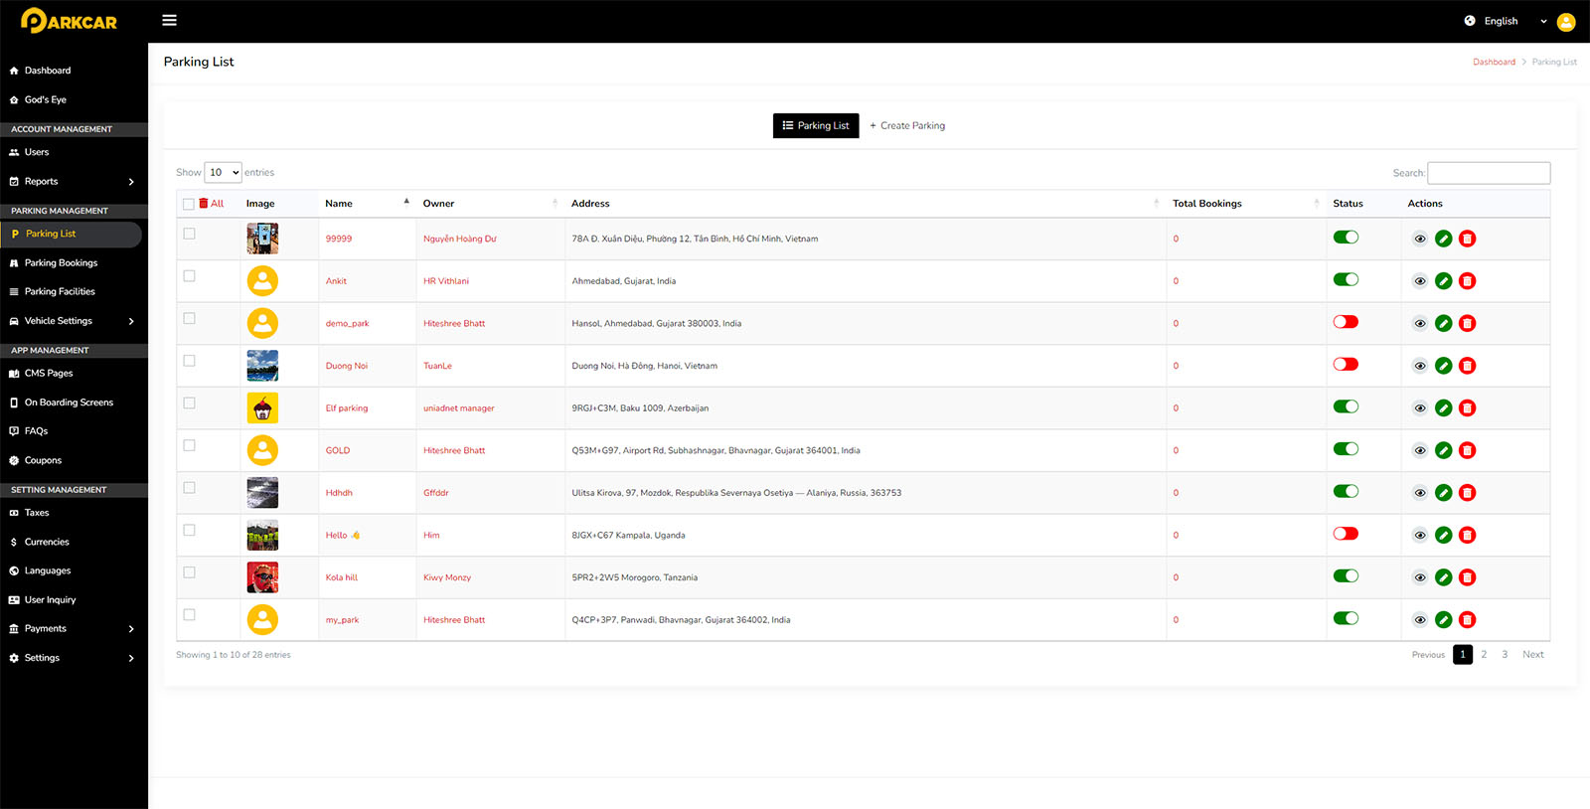Sort the table by Name column
1590x809 pixels.
366,203
